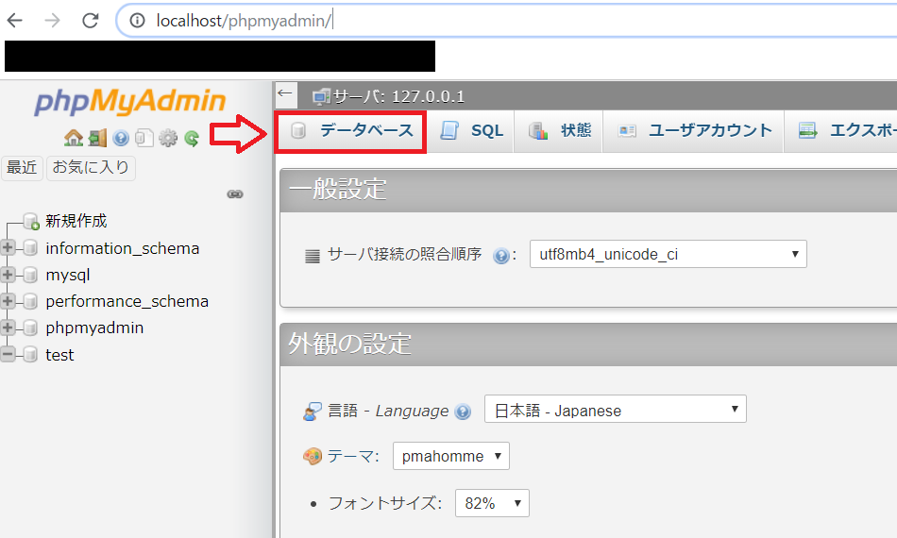Click browser forward arrow
This screenshot has width=897, height=538.
[52, 21]
